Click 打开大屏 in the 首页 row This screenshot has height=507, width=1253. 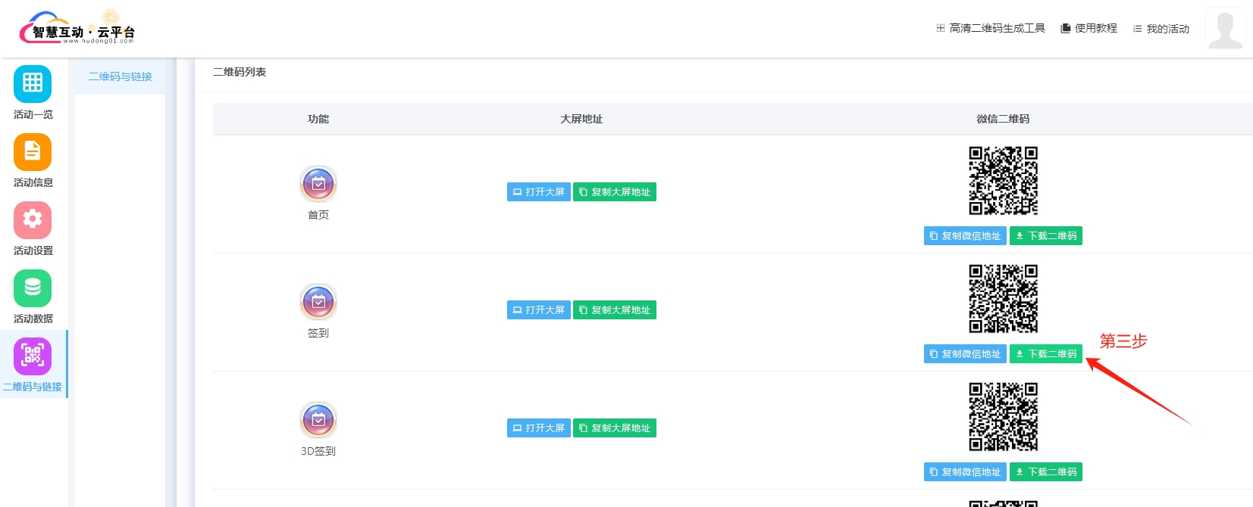[x=539, y=192]
